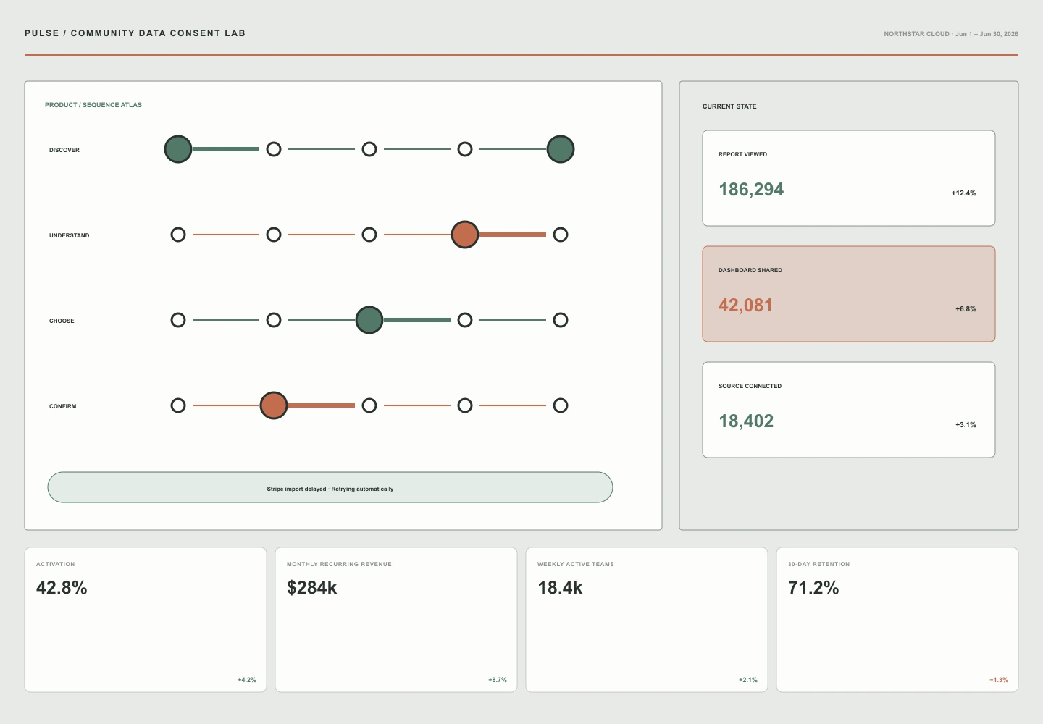
Task: Select the third step node in Confirm row
Action: (x=369, y=405)
